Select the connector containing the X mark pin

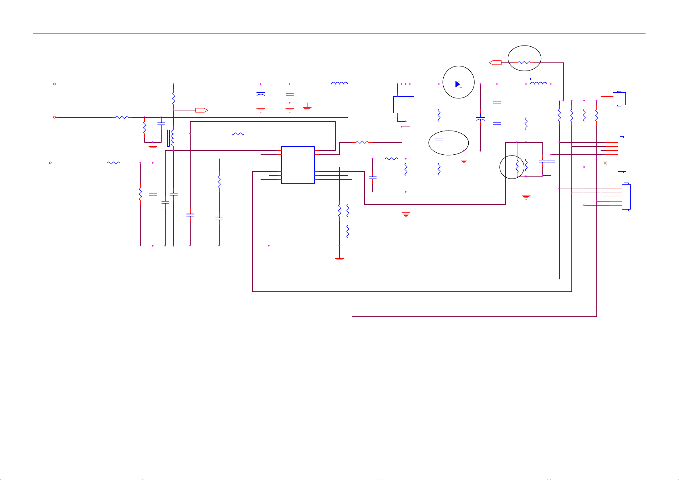tap(622, 155)
